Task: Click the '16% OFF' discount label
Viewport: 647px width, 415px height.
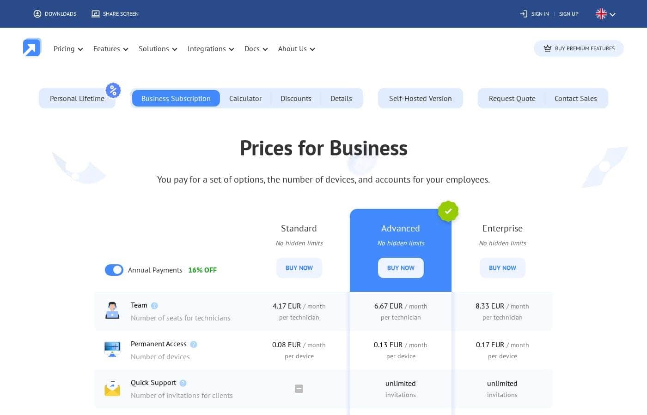Action: [202, 270]
